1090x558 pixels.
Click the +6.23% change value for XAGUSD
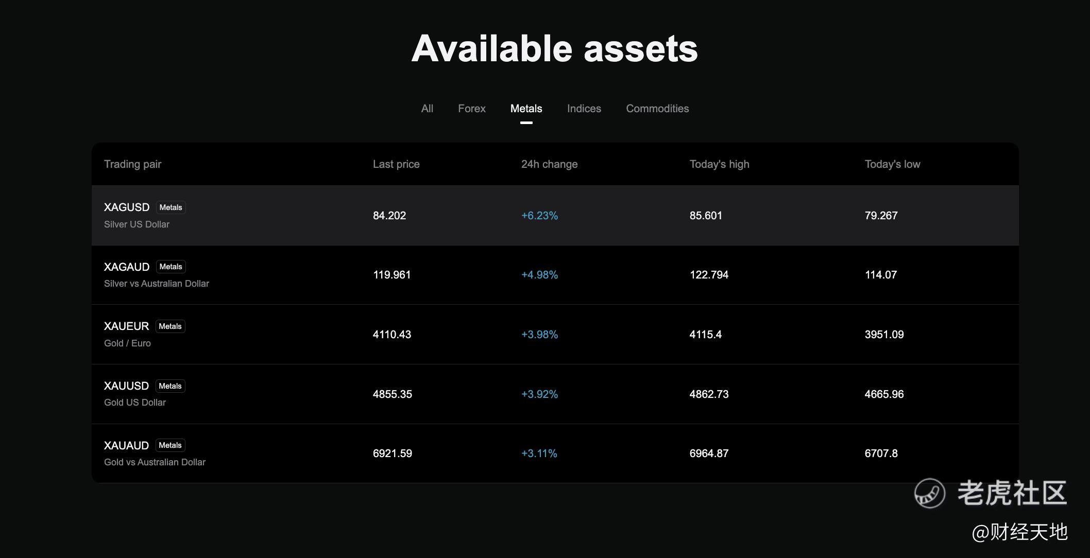539,216
